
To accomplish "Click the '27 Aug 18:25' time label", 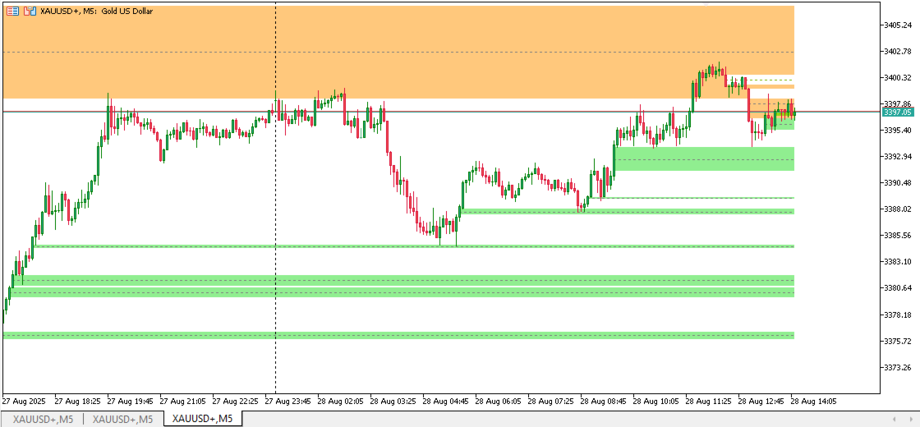I will (x=78, y=402).
